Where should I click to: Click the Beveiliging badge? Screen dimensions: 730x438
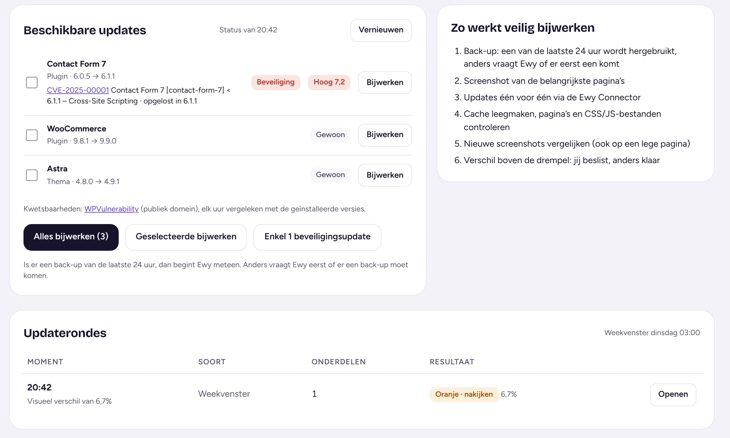tap(275, 82)
